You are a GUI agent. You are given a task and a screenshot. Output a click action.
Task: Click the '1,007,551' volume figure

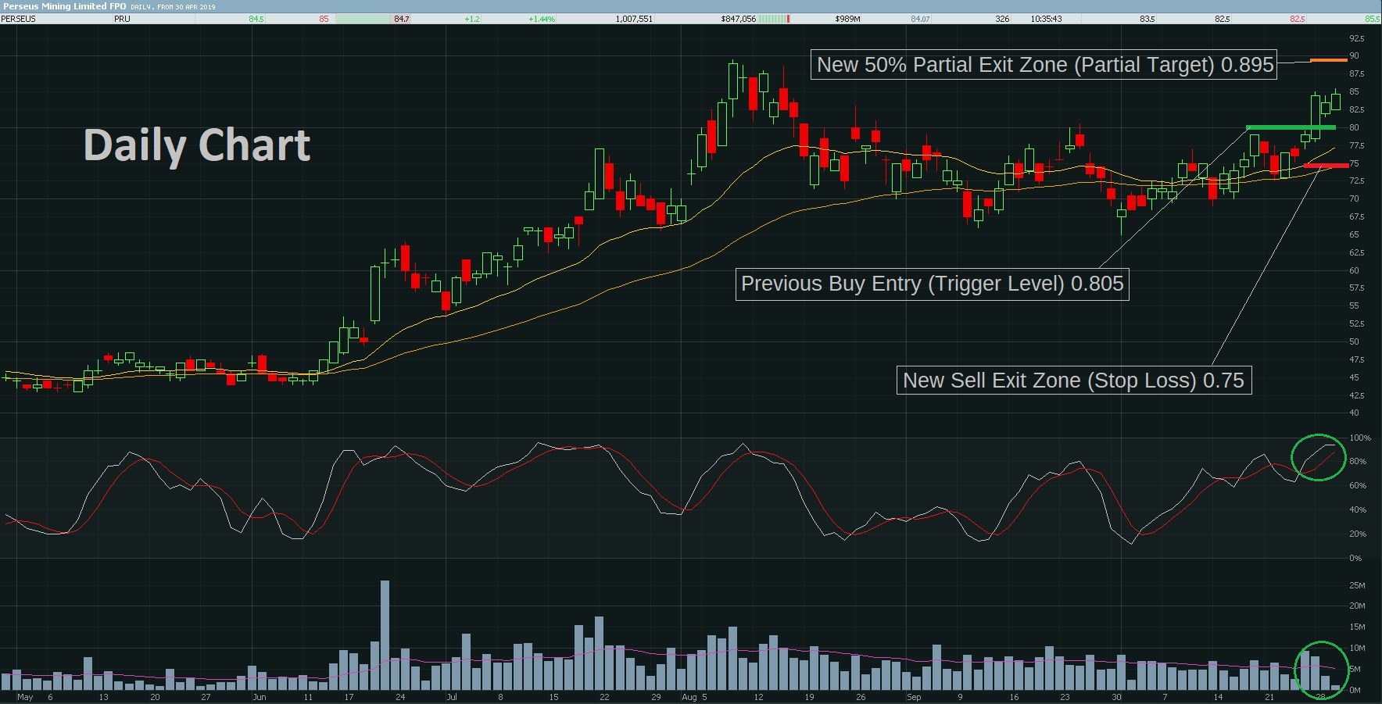click(634, 19)
